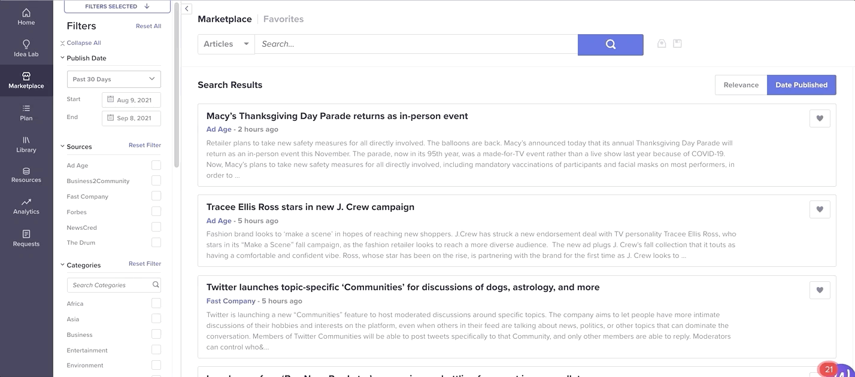Open the Past 30 Days dropdown
The height and width of the screenshot is (377, 855).
(114, 79)
